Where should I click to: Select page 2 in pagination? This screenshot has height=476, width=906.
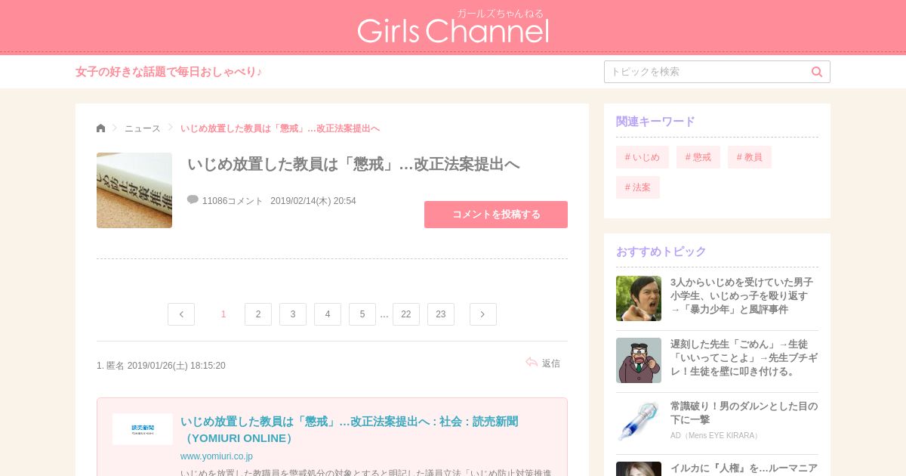click(258, 314)
